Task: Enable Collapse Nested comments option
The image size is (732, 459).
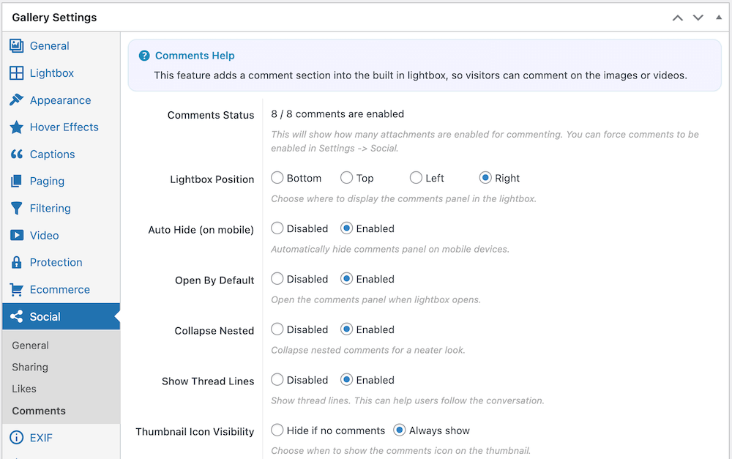Action: tap(345, 329)
